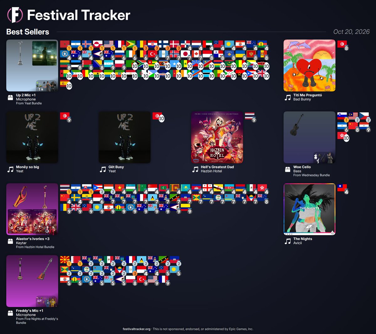The image size is (376, 334).
Task: Select the Canada flag ranked 7 for Up 2 Mic
Action: [196, 54]
